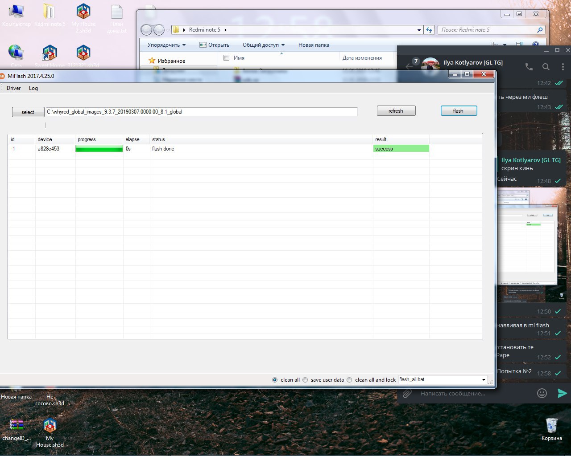This screenshot has width=571, height=456.
Task: Open the recent pages dropdown in Explorer
Action: pyautogui.click(x=168, y=30)
